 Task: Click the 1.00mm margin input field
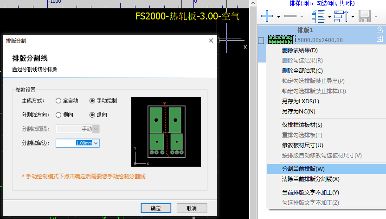pos(74,144)
